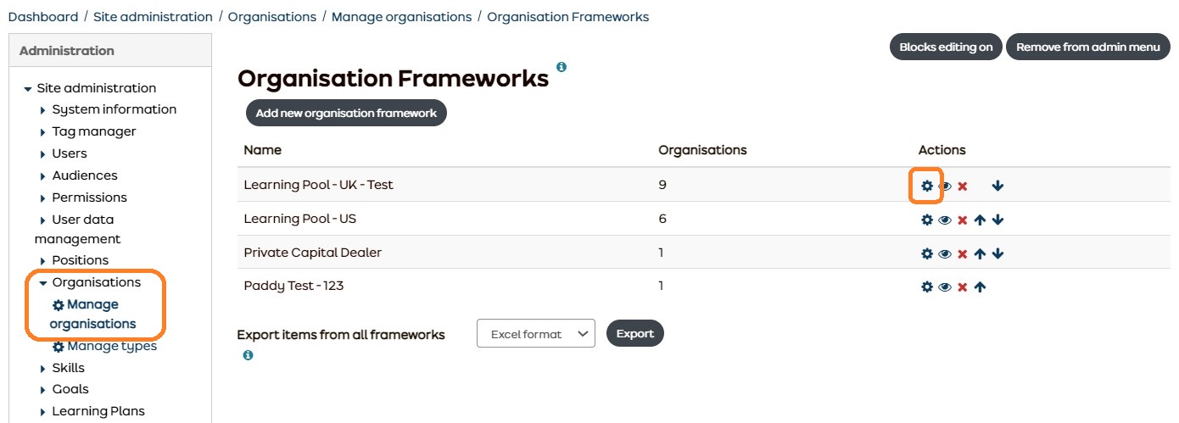
Task: Open Manage types in the sidebar
Action: [x=104, y=346]
